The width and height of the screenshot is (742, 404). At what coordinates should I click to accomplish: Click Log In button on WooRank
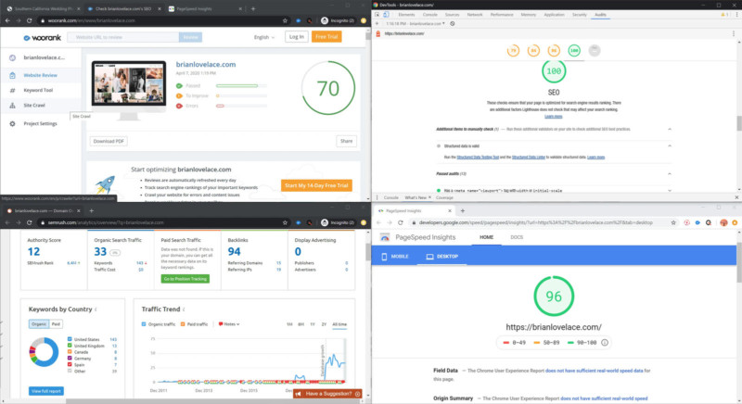tap(296, 37)
